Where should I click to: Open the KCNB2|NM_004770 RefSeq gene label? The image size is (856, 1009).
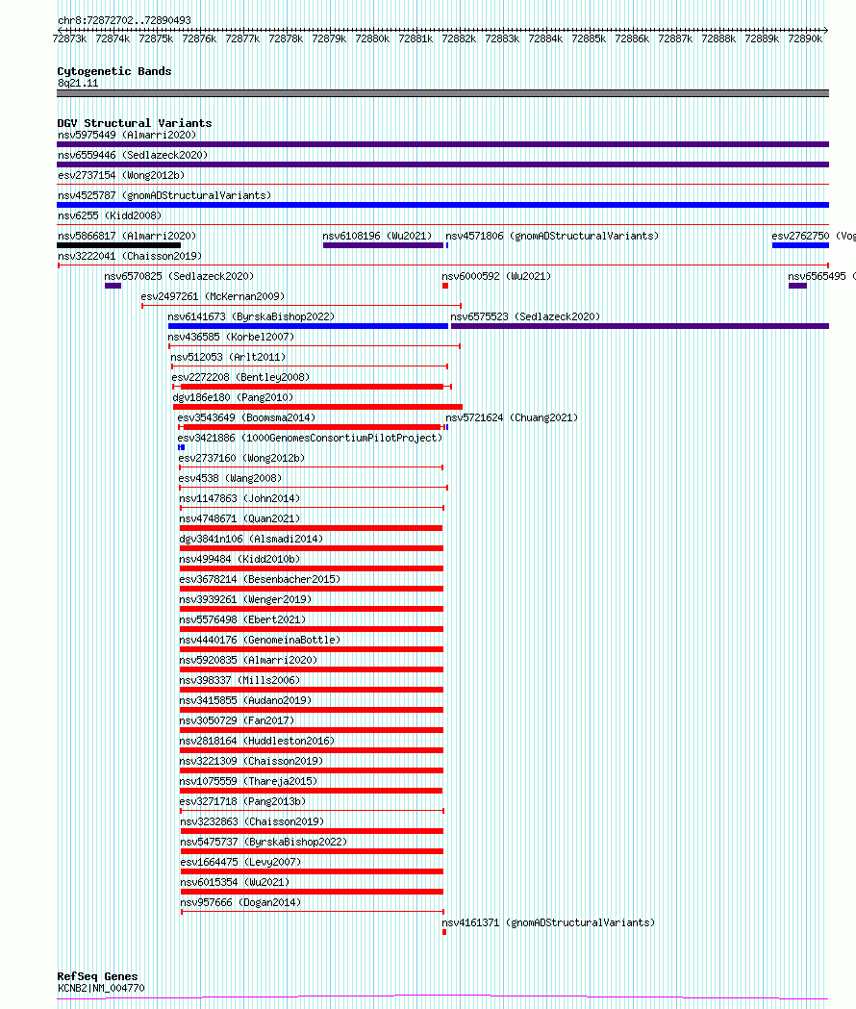pos(101,989)
